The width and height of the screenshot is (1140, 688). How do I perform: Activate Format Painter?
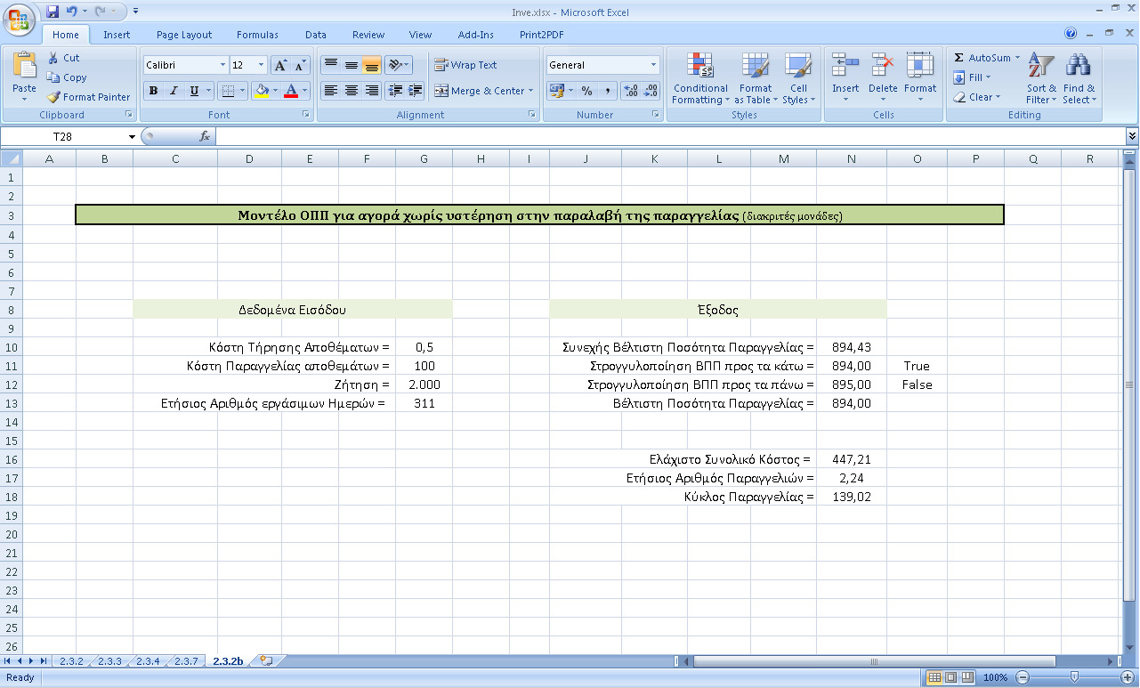88,97
